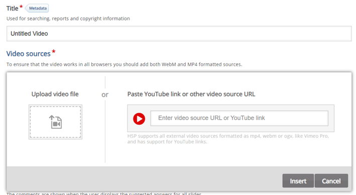Click the Title field label
This screenshot has height=195, width=356.
pyautogui.click(x=12, y=9)
